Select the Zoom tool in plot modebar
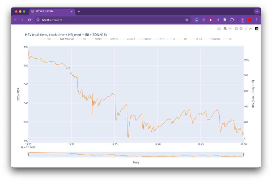The image size is (272, 182). [225, 29]
